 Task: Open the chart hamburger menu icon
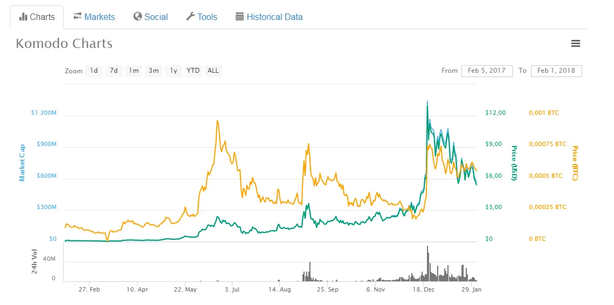click(x=575, y=44)
